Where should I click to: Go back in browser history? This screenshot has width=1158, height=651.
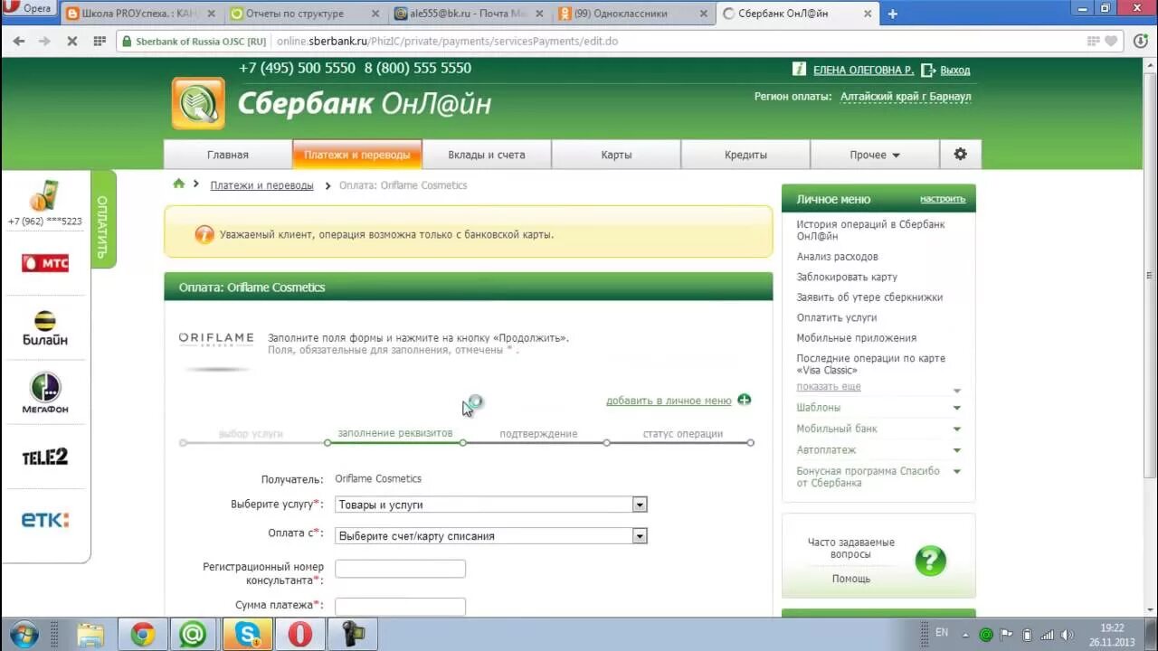click(x=19, y=42)
